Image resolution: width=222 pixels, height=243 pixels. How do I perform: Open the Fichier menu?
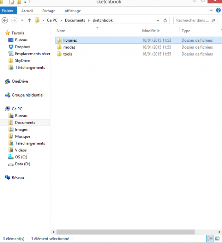click(8, 11)
